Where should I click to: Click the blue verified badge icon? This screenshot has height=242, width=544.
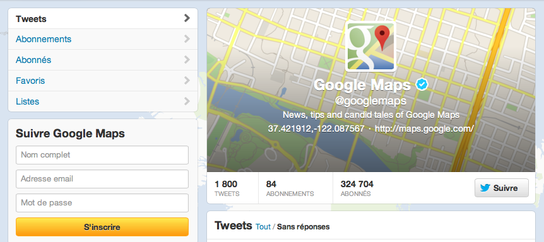(422, 84)
